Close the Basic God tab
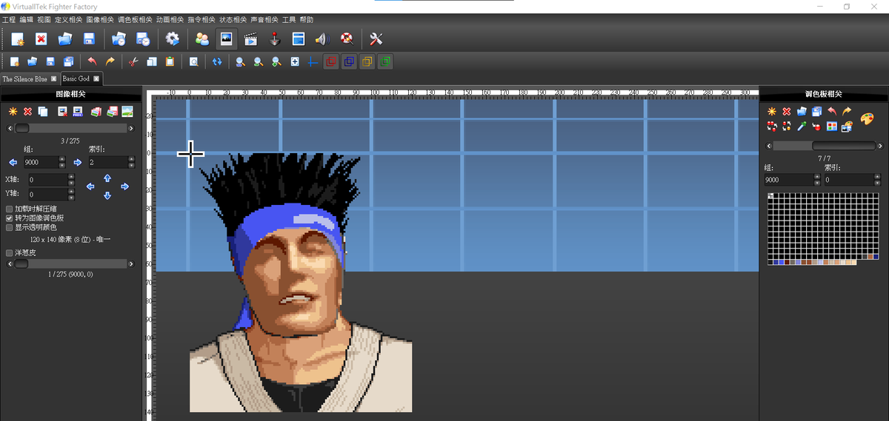The image size is (889, 421). click(96, 78)
